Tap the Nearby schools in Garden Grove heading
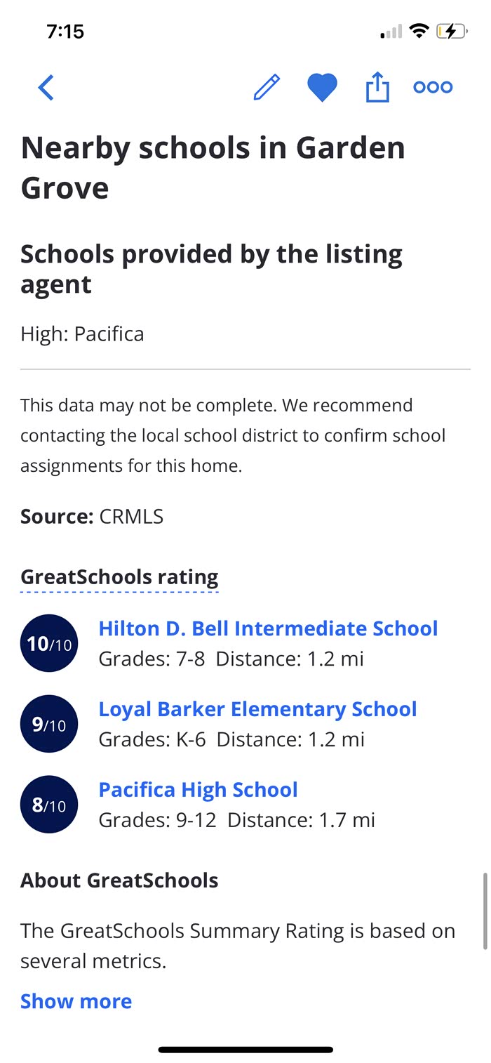This screenshot has width=491, height=1063. 213,168
